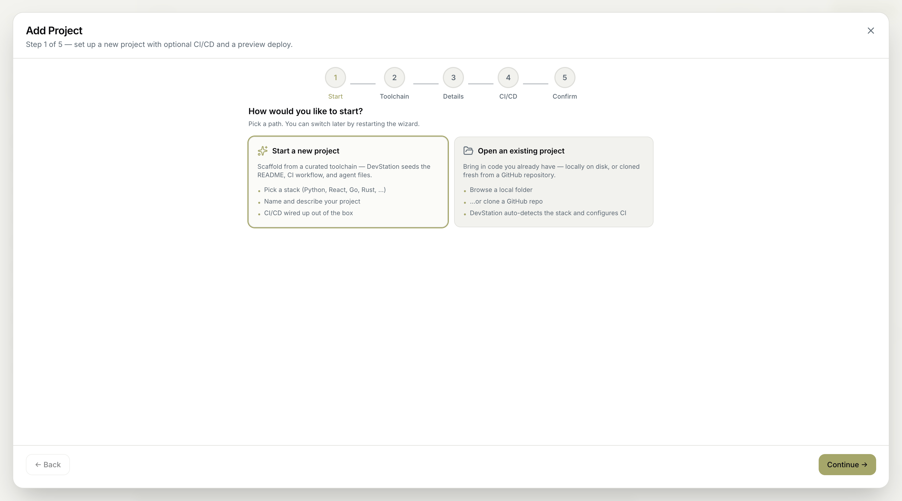This screenshot has width=902, height=501.
Task: Click '...or clone a GitHub repo' bullet
Action: point(506,201)
